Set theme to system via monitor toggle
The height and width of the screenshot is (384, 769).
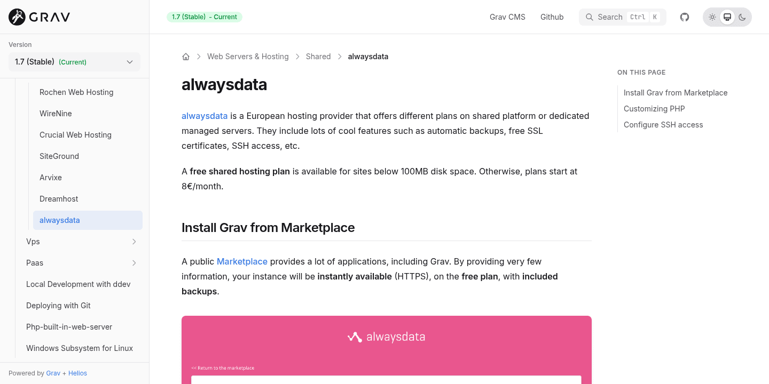tap(727, 17)
